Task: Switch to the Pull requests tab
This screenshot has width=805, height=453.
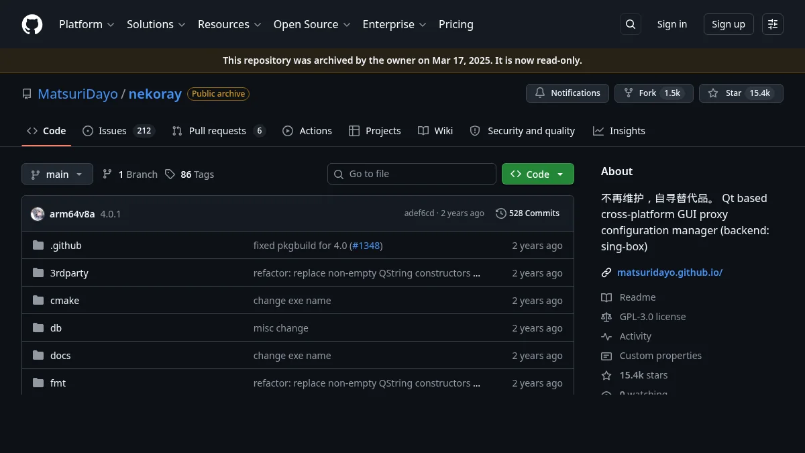Action: (x=219, y=131)
